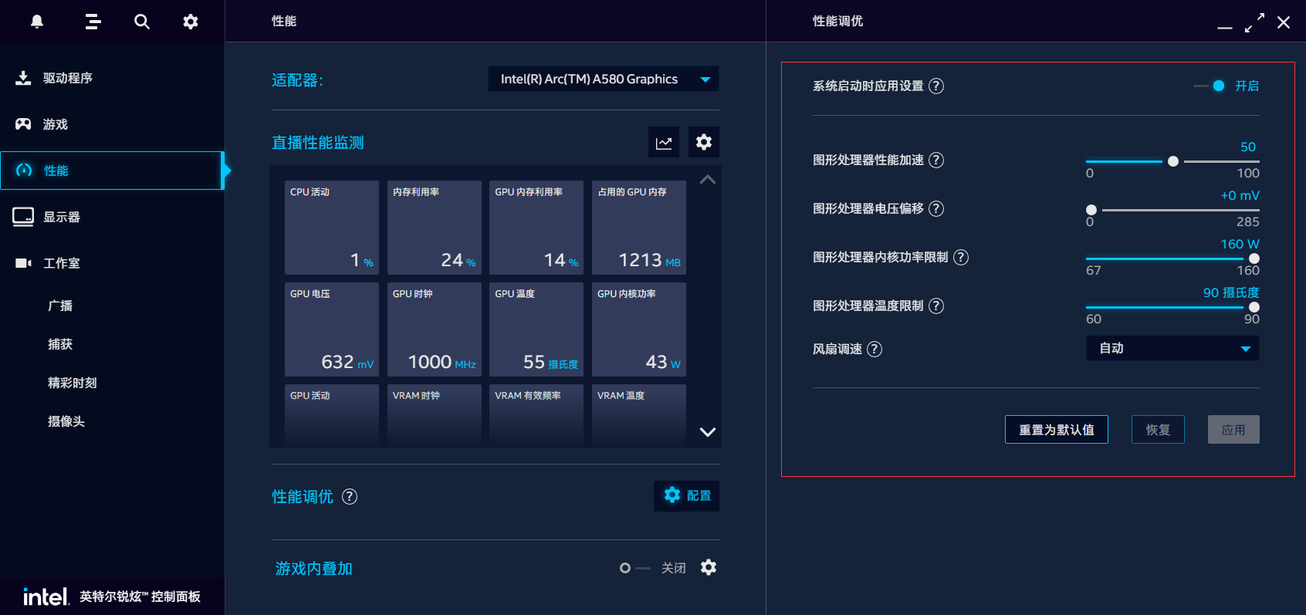Click the 内存利用率 tile
The width and height of the screenshot is (1306, 615).
tap(435, 228)
